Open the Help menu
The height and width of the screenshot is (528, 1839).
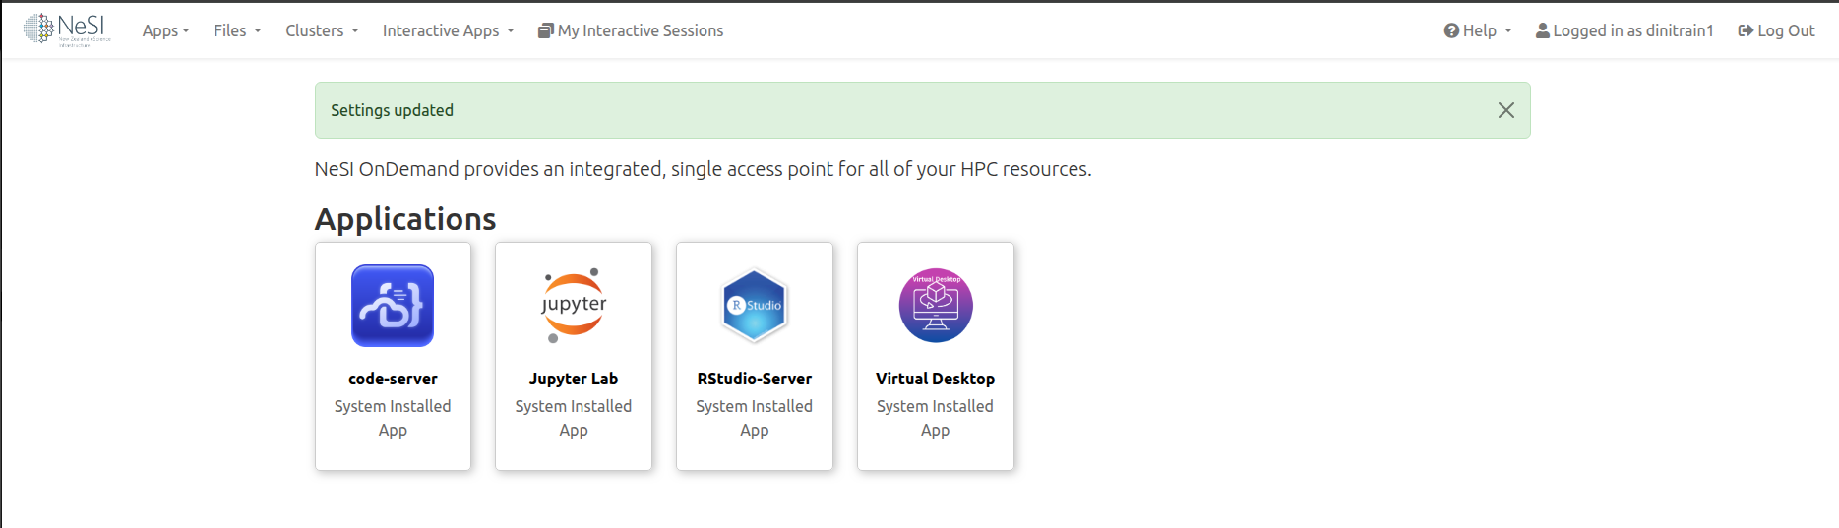pyautogui.click(x=1479, y=30)
